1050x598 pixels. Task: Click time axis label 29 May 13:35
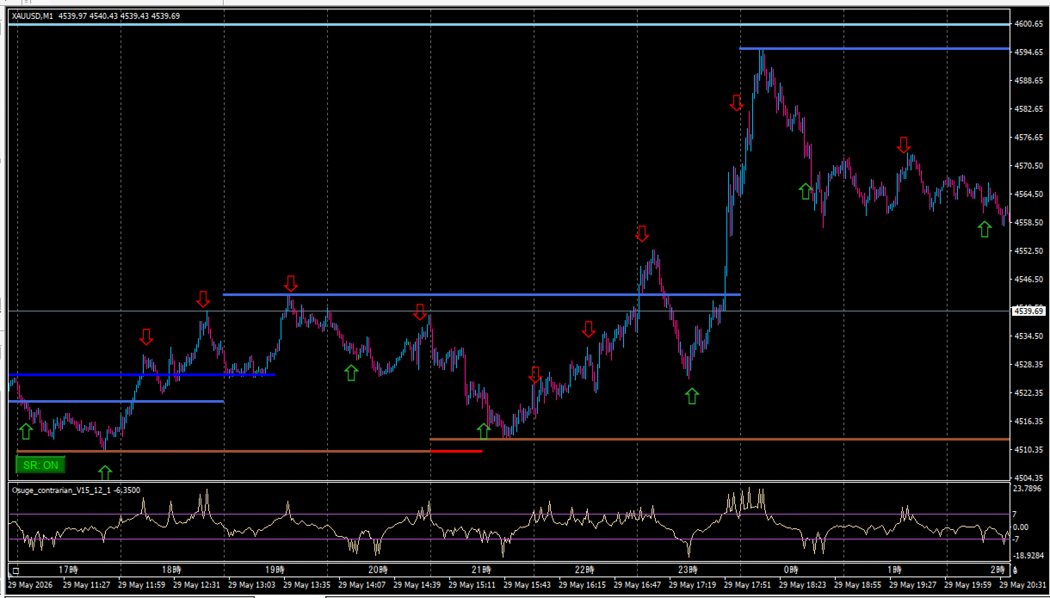point(307,585)
